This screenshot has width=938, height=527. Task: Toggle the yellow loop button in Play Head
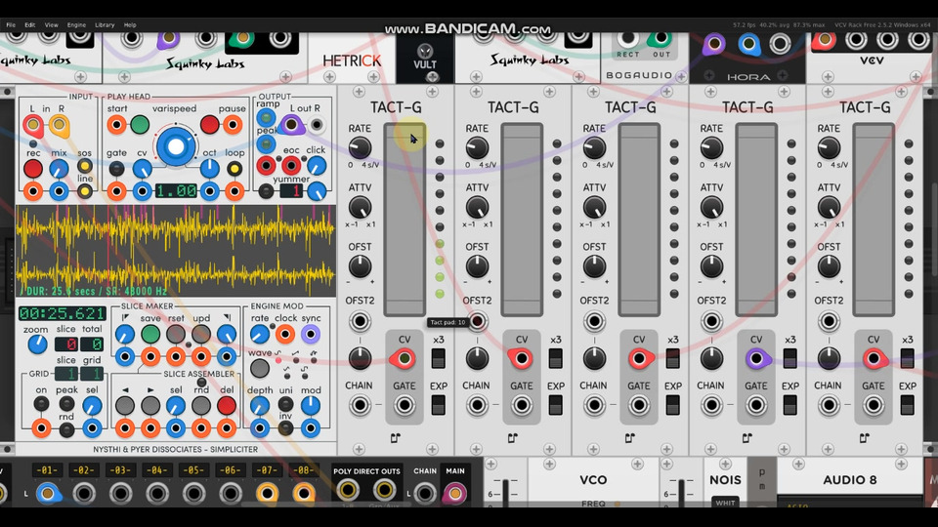[x=234, y=169]
